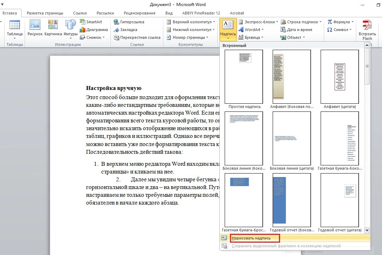Viewport: 382px width, 255px height.
Task: Open the Буквица drop cap menu
Action: point(251,37)
